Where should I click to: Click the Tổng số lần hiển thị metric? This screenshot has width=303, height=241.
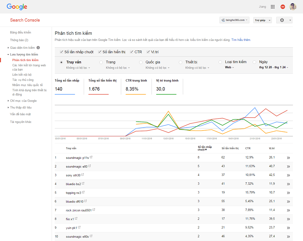pyautogui.click(x=102, y=86)
